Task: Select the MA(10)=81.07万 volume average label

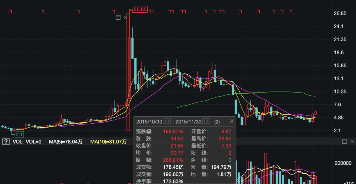Action: pos(108,142)
